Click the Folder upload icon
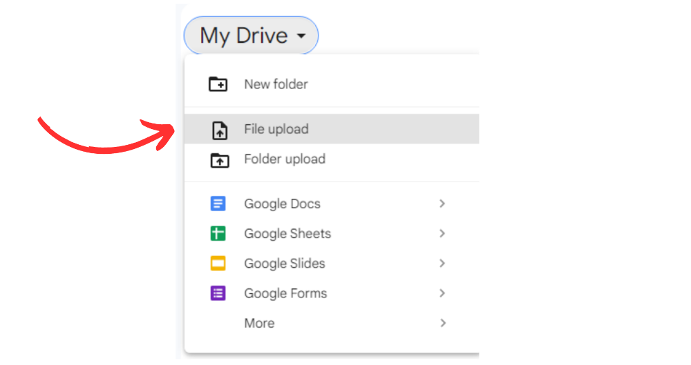691x365 pixels. (x=220, y=160)
